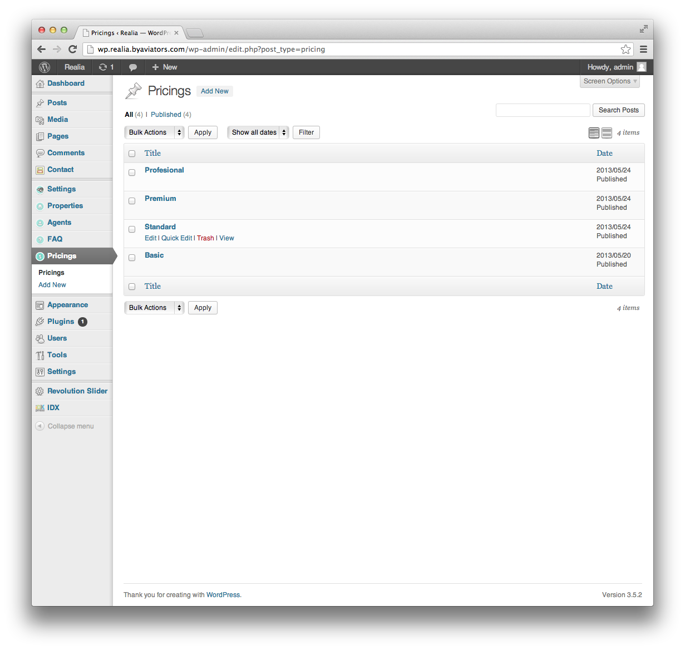The image size is (685, 650).
Task: Sort by top Date column header
Action: [x=604, y=154]
